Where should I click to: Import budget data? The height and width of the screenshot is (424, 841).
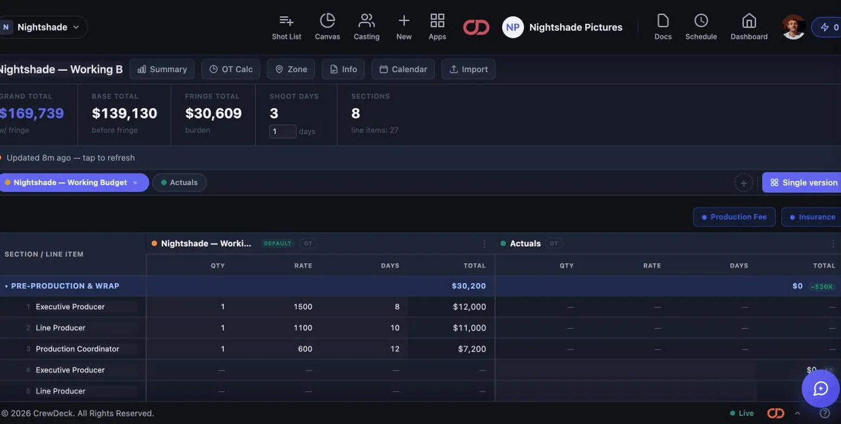coord(469,69)
